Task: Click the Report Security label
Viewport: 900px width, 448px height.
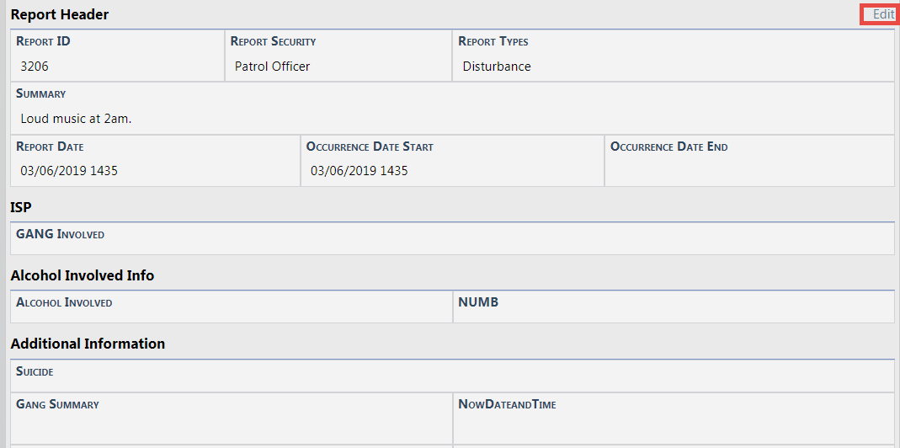Action: [x=273, y=41]
